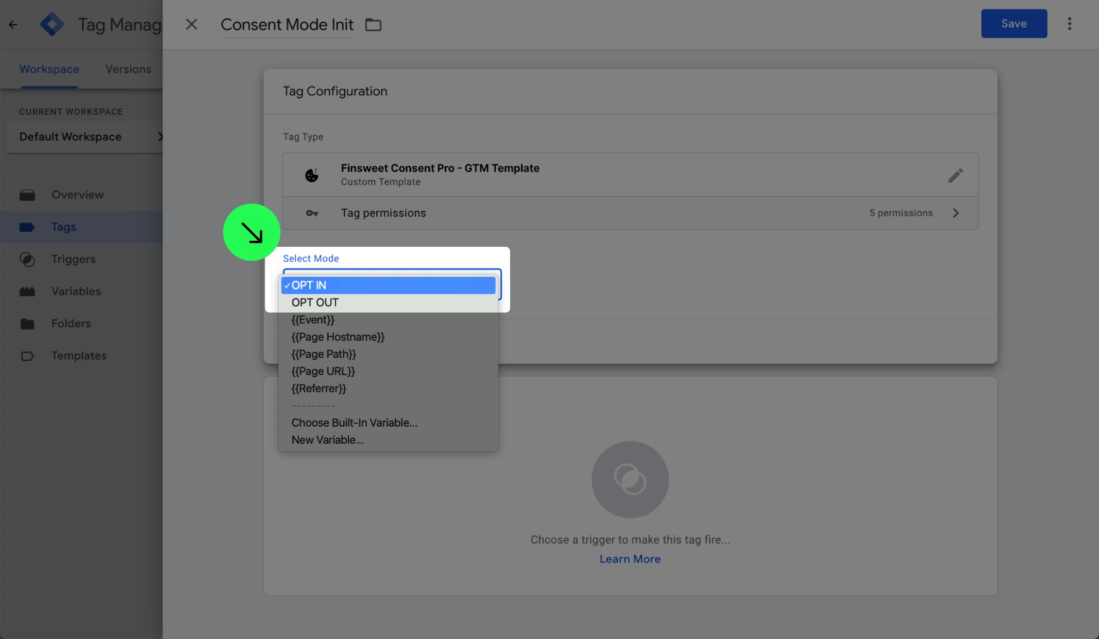Switch to the Versions tab
Viewport: 1099px width, 639px height.
(128, 69)
